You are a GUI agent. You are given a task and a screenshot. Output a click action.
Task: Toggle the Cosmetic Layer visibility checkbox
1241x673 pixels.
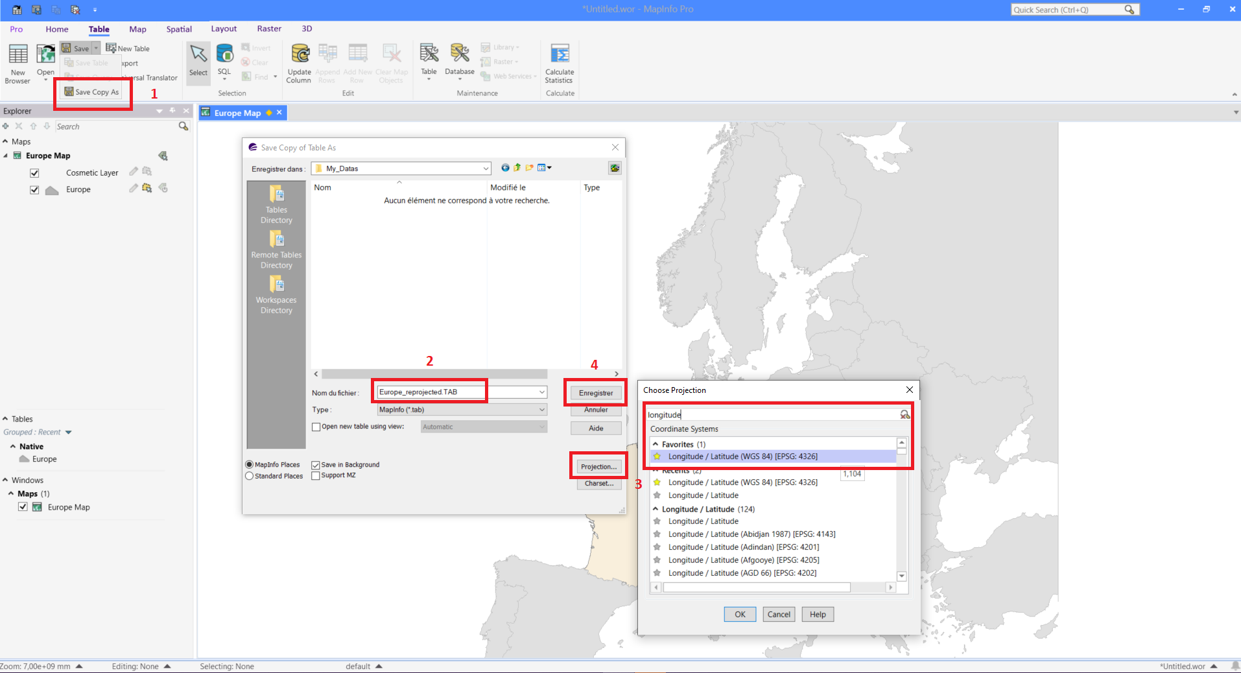pos(34,173)
